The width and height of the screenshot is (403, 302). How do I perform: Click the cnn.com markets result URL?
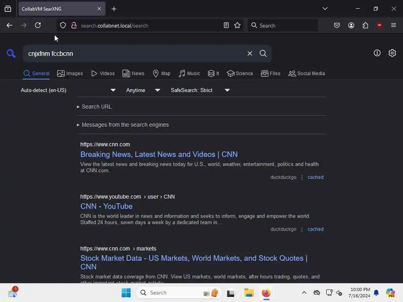(x=118, y=249)
